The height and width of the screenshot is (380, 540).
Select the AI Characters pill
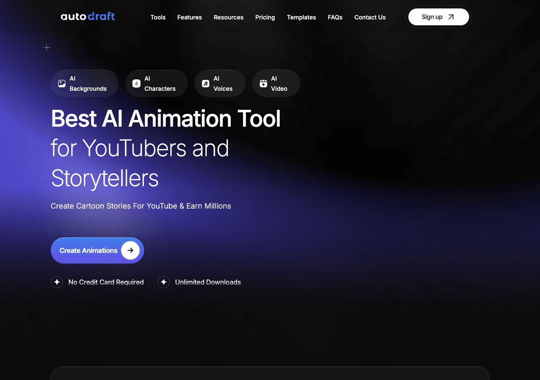point(157,84)
